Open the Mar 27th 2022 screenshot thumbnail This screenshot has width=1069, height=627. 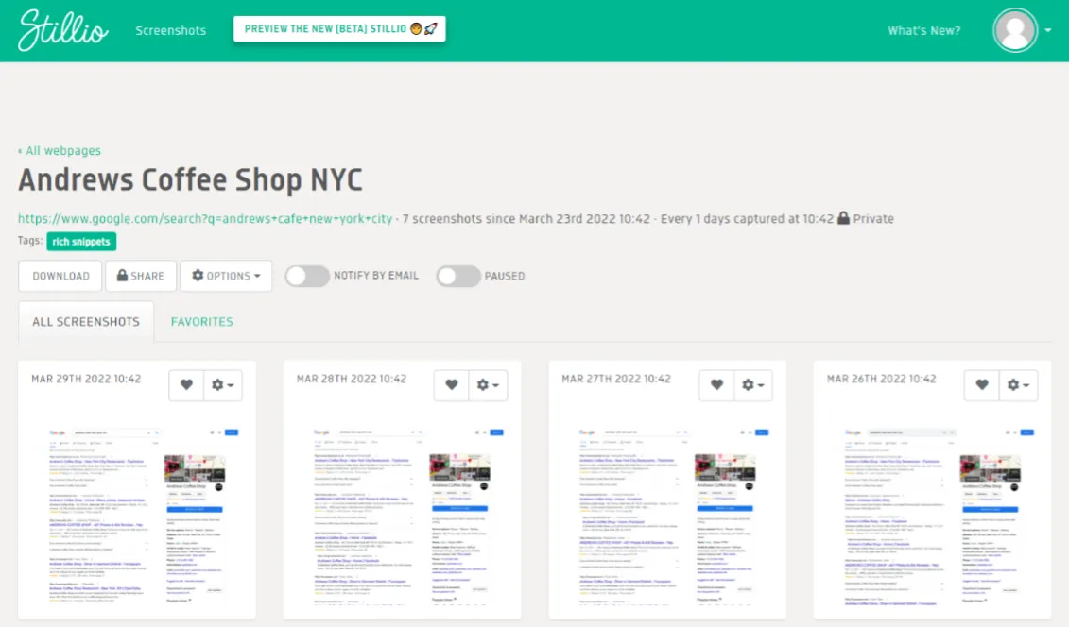click(667, 516)
